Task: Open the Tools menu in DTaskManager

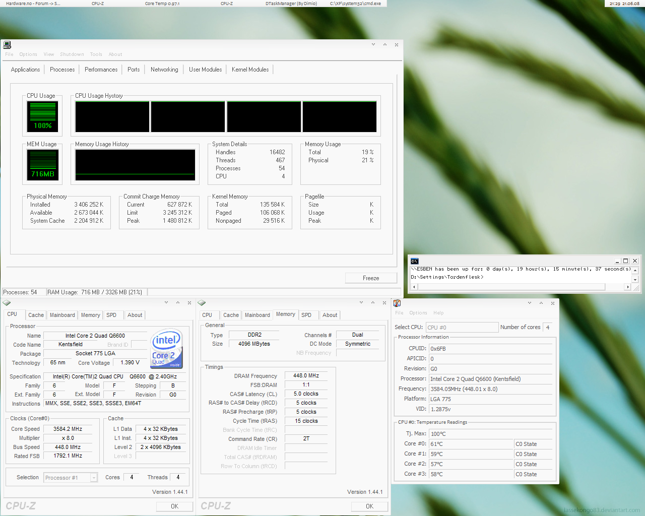Action: 96,54
